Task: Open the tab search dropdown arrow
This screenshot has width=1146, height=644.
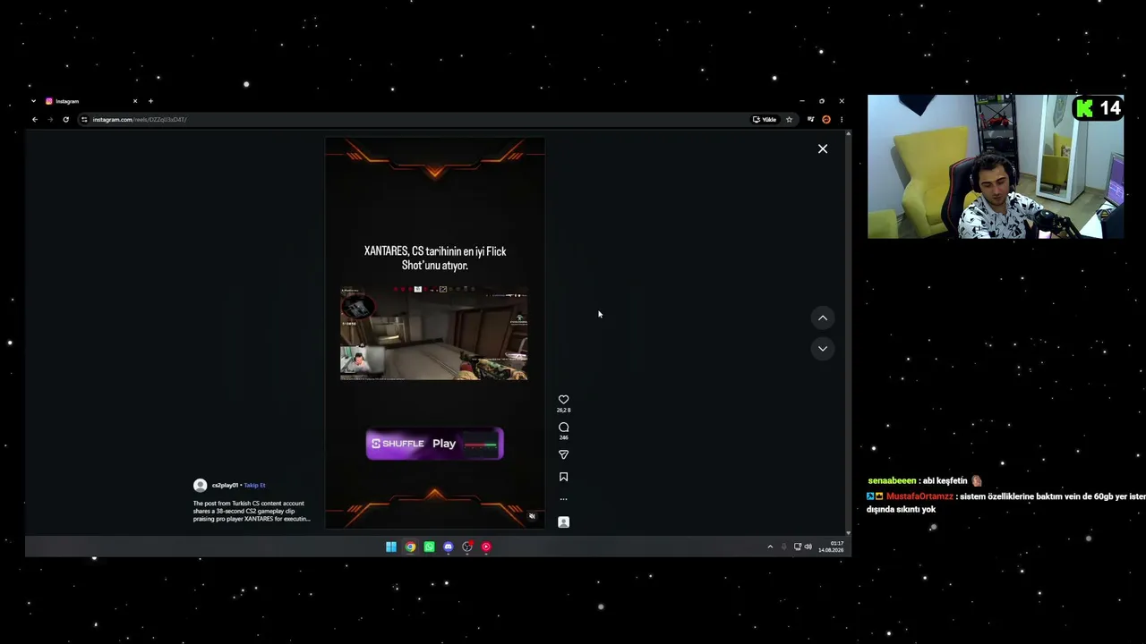Action: click(34, 101)
